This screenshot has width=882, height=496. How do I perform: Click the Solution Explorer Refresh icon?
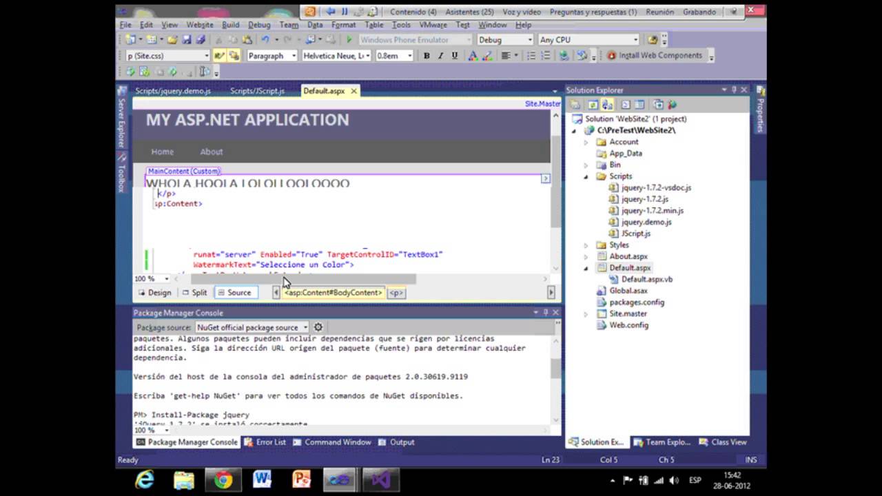click(x=593, y=105)
